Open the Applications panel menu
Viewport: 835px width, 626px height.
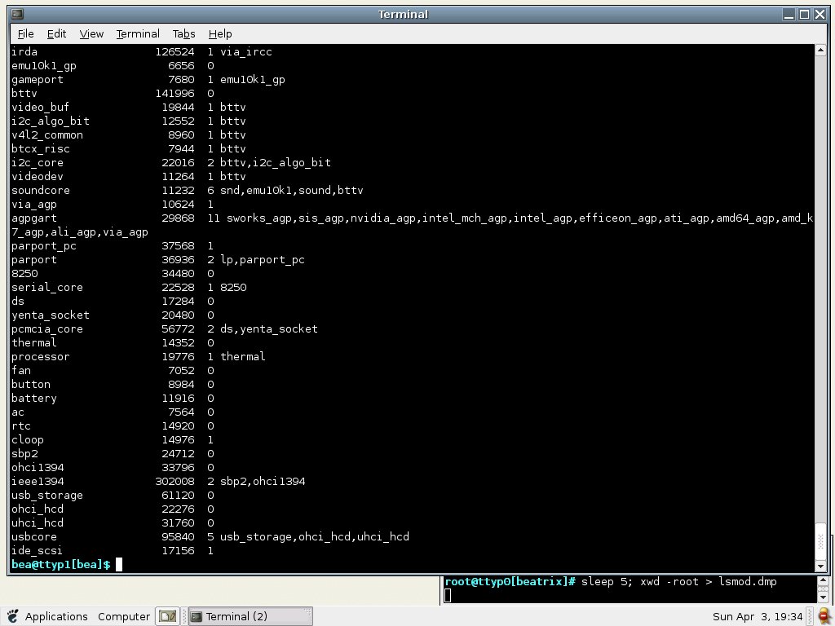[56, 616]
